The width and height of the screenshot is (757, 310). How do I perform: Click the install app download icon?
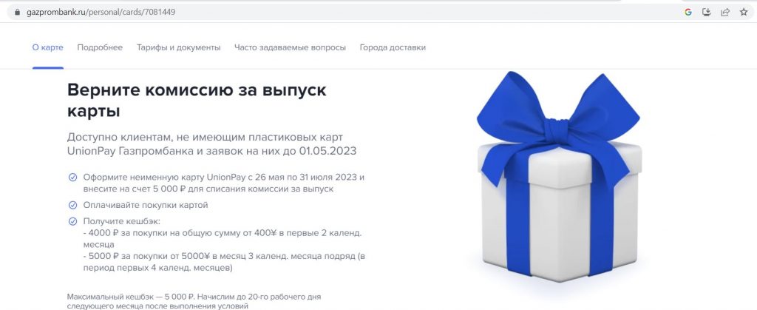point(706,12)
